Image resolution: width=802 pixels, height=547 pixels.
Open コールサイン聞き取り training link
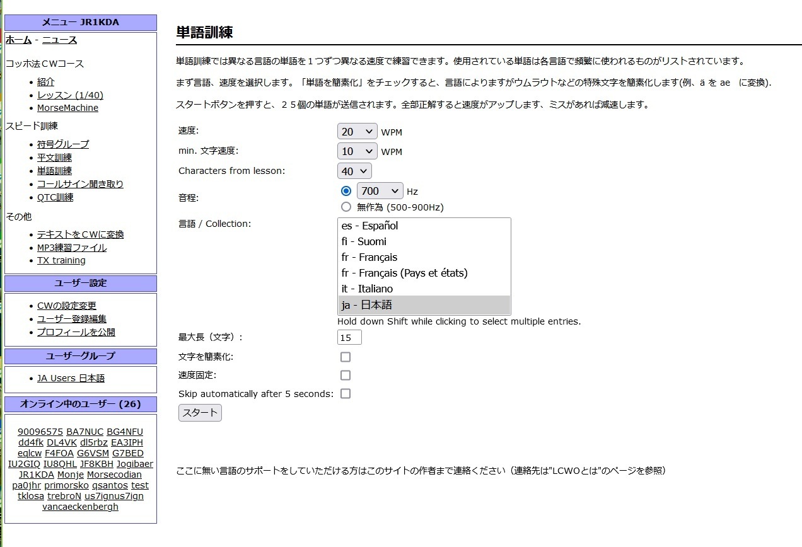pos(80,184)
